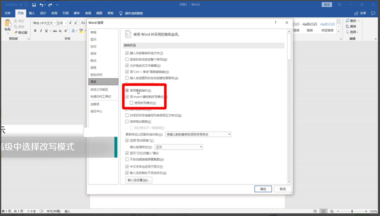Enable the 使用改写模式 checkbox
This screenshot has width=380, height=216.
(131, 103)
